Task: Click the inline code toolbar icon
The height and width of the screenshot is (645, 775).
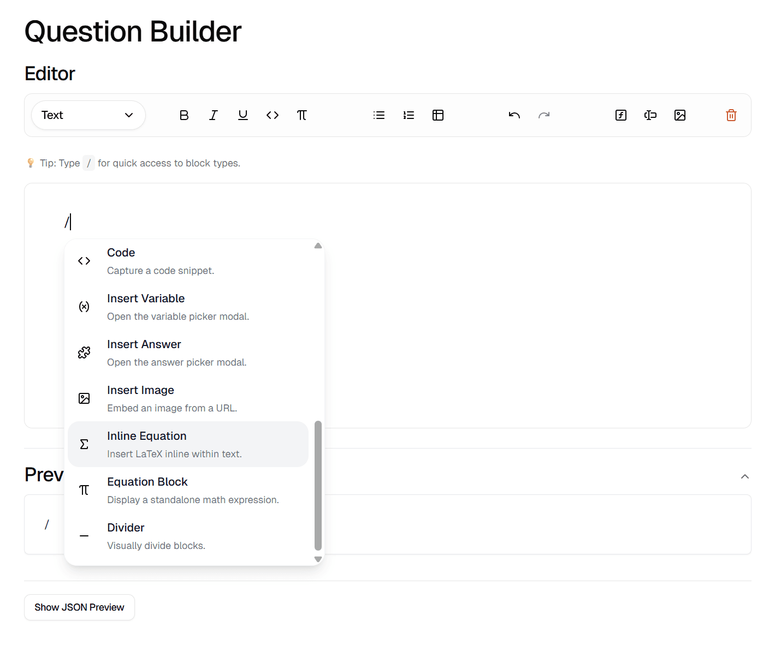Action: coord(273,115)
